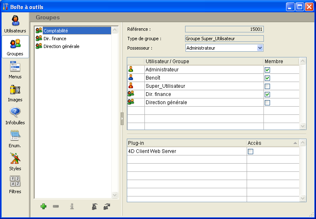Image resolution: width=316 pixels, height=219 pixels.
Task: Open the Possesseur dropdown list
Action: point(260,48)
